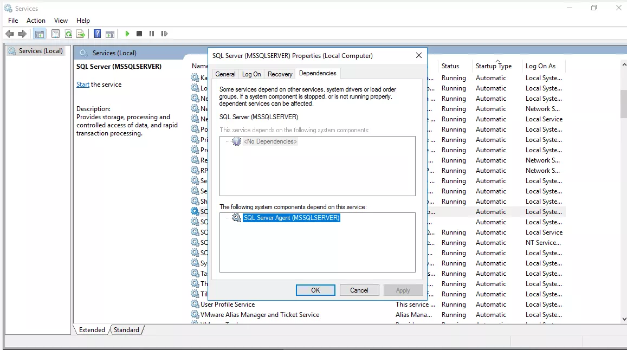Viewport: 627px width, 350px height.
Task: Click gear icon of the 'Ka' service row
Action: tap(195, 77)
